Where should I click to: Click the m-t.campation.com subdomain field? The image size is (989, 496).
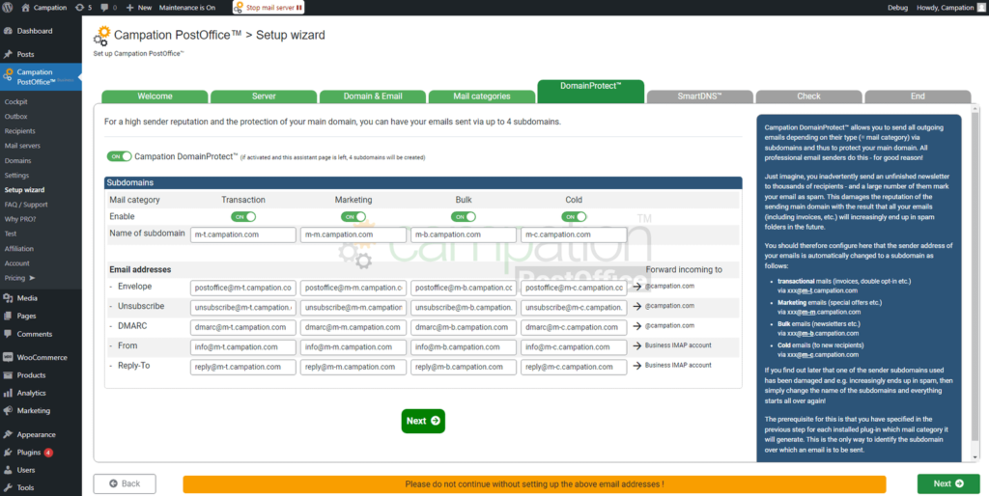click(243, 234)
